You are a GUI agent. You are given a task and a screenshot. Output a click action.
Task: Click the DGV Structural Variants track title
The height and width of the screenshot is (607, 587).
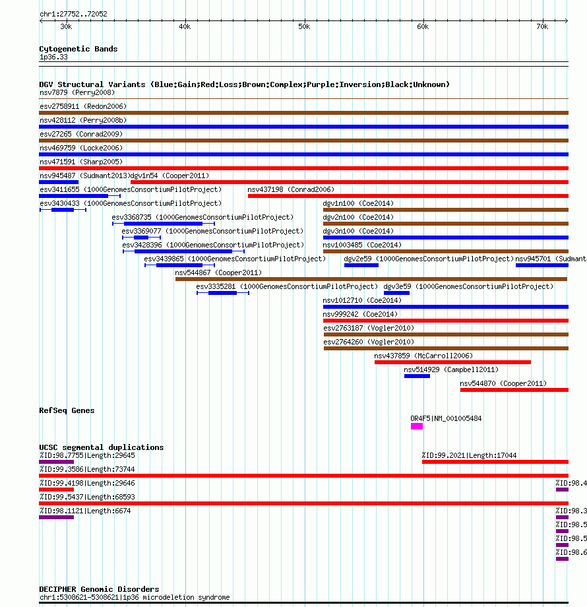pyautogui.click(x=244, y=84)
